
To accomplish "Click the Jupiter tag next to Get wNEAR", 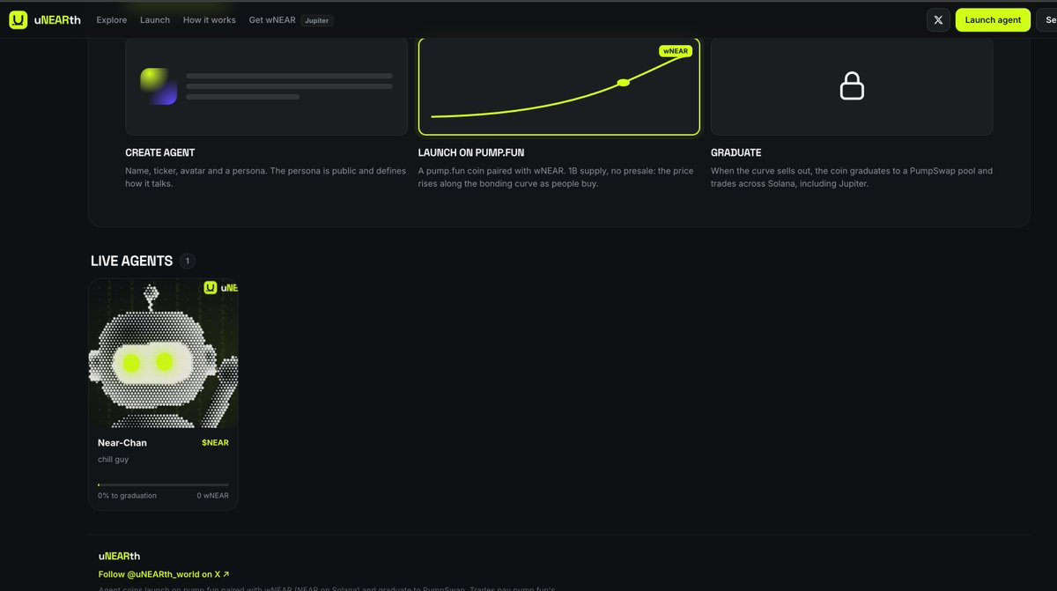I will 317,20.
